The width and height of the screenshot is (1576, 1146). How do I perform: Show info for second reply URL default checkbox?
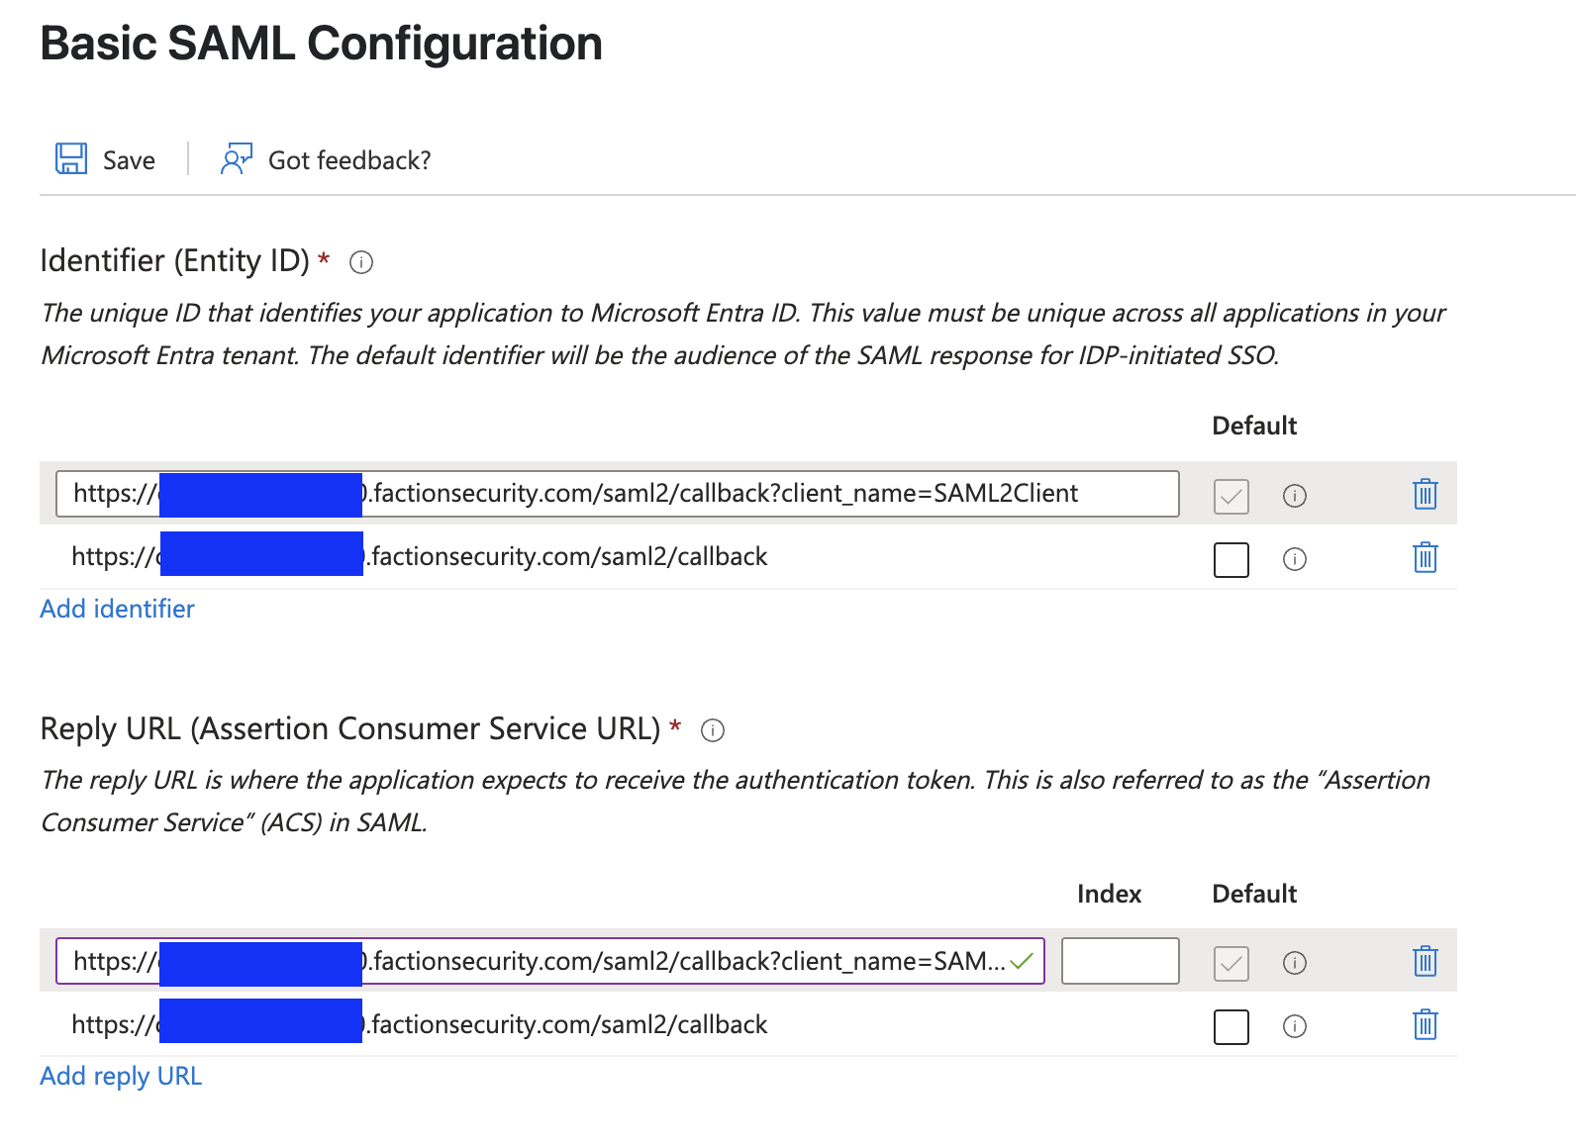pyautogui.click(x=1295, y=1027)
